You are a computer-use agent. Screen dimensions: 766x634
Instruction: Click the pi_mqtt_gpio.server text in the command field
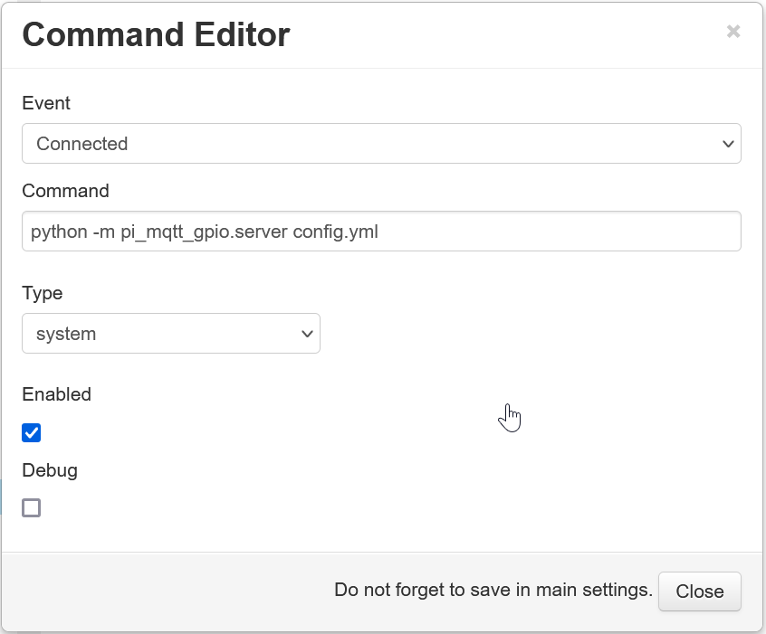click(x=205, y=232)
